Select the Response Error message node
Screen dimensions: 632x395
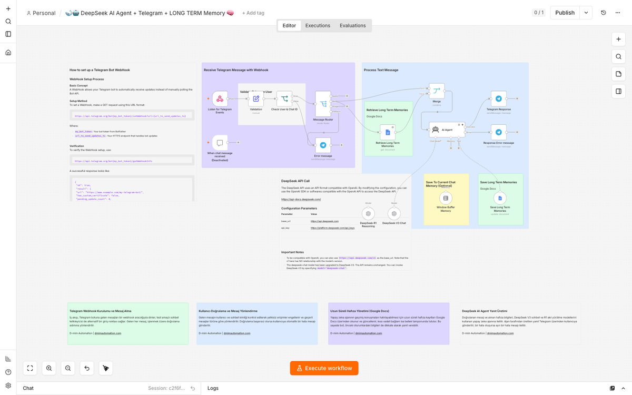tap(499, 132)
